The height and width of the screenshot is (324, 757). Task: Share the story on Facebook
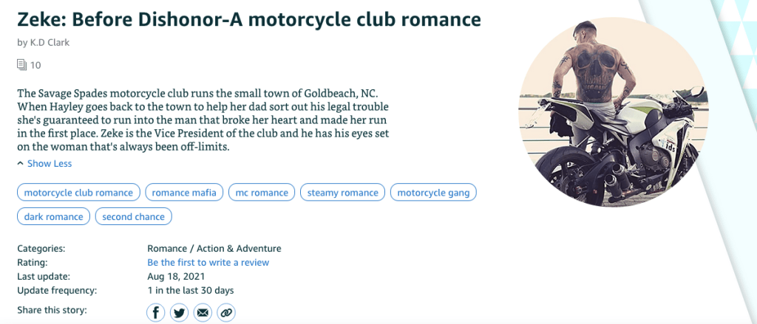(155, 313)
